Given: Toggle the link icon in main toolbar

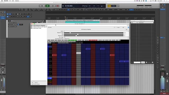Looking at the screenshot, I should [8, 17].
